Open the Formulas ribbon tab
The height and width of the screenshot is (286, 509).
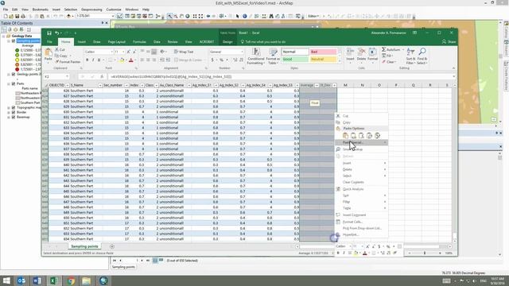[139, 42]
